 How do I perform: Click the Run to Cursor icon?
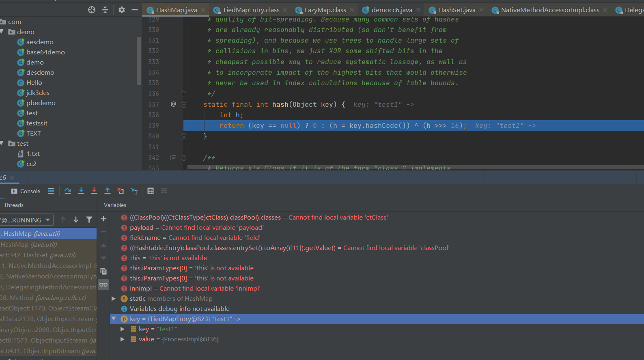pos(134,191)
